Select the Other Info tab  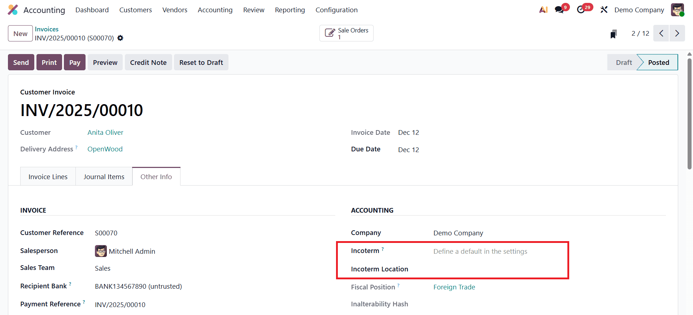pyautogui.click(x=156, y=177)
